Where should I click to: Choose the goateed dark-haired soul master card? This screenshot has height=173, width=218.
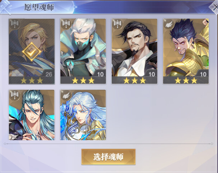(x=134, y=51)
